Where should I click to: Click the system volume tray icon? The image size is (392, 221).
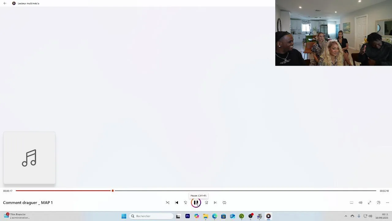[x=370, y=216]
